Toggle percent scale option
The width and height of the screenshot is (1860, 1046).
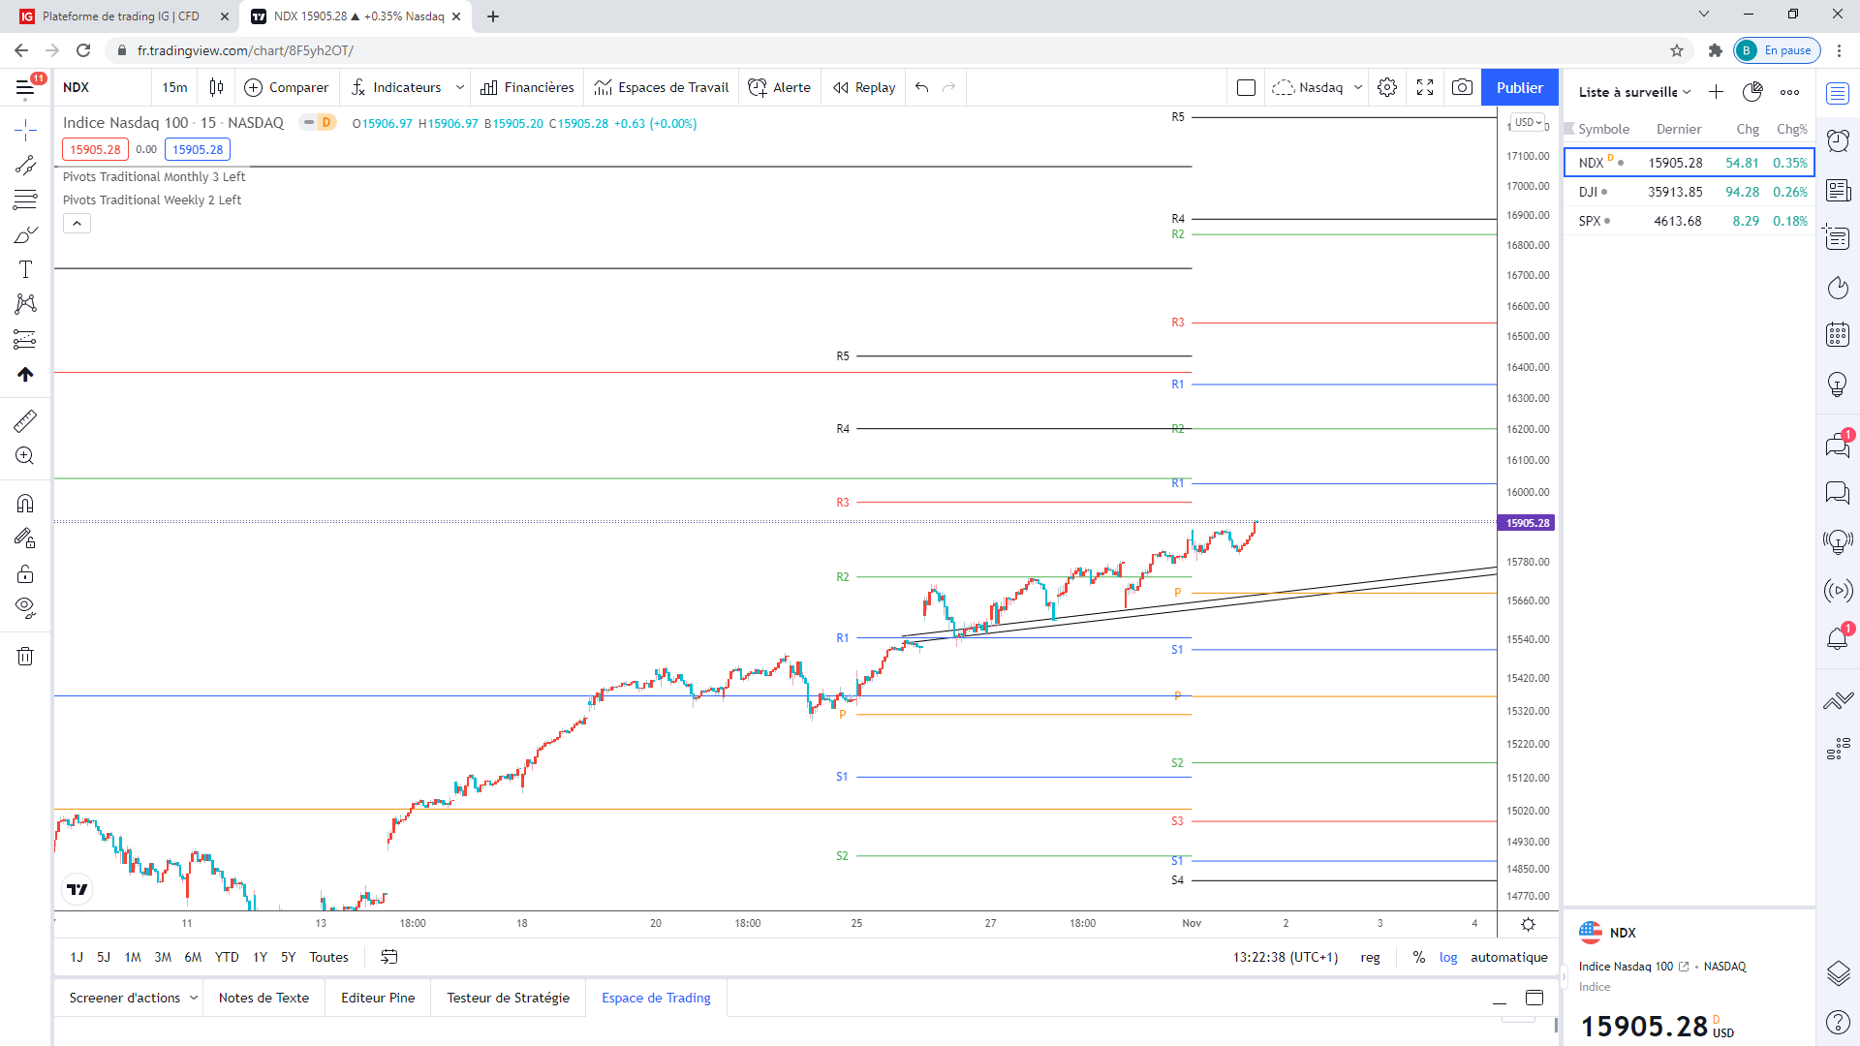(x=1418, y=957)
